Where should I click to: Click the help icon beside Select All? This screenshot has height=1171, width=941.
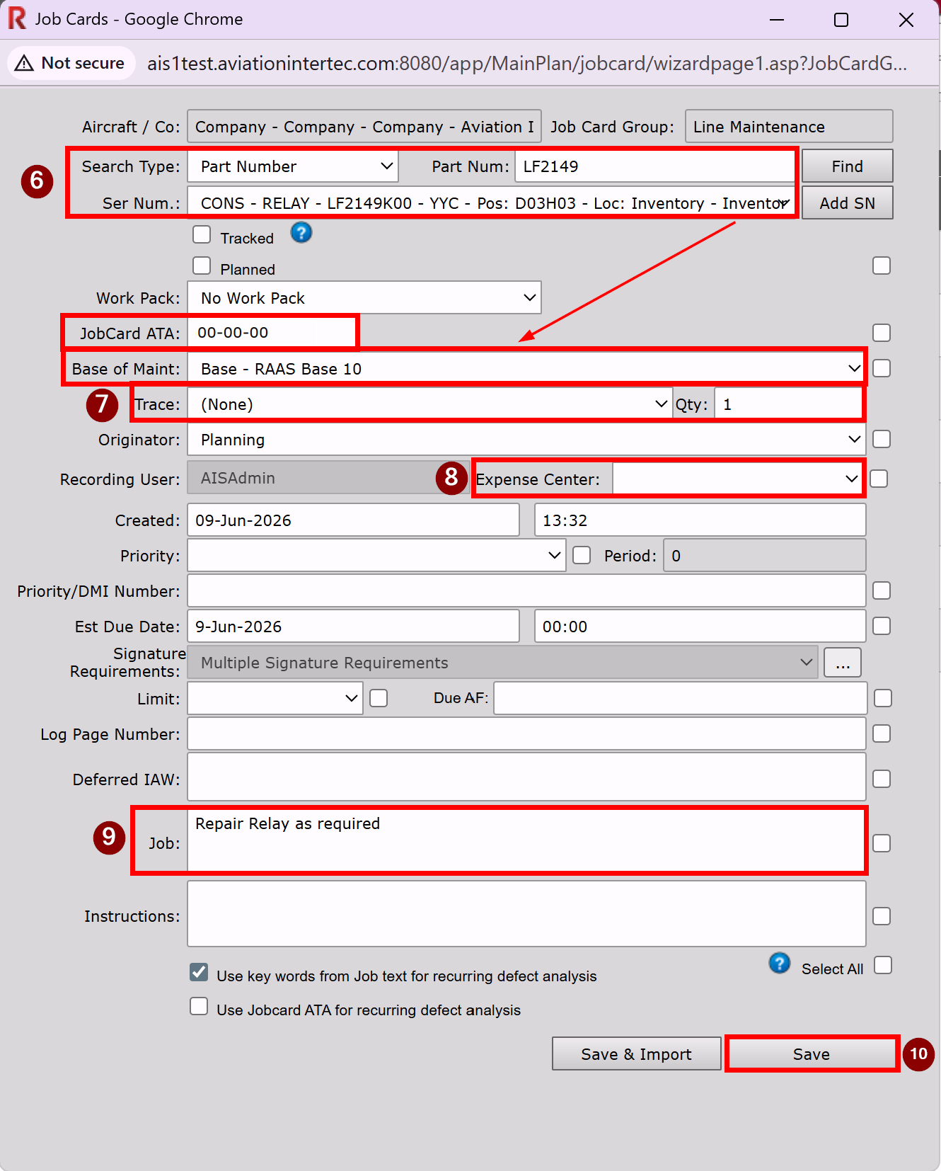[780, 963]
